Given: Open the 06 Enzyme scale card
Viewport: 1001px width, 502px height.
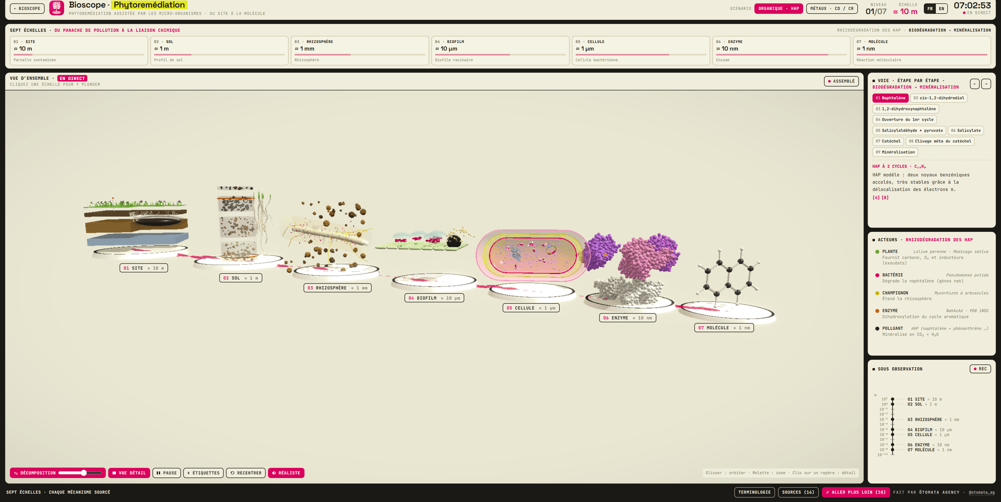Looking at the screenshot, I should coord(781,51).
